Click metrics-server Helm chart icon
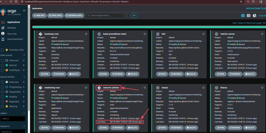Image resolution: width=266 pixels, height=133 pixels. tap(217, 34)
